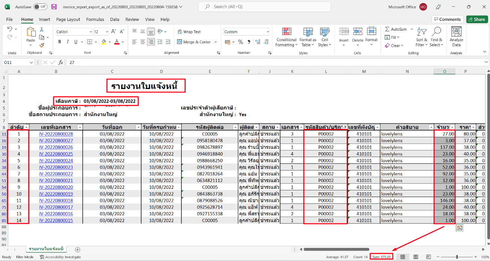Click the Delete cells icon
The image size is (490, 261).
click(x=358, y=31)
